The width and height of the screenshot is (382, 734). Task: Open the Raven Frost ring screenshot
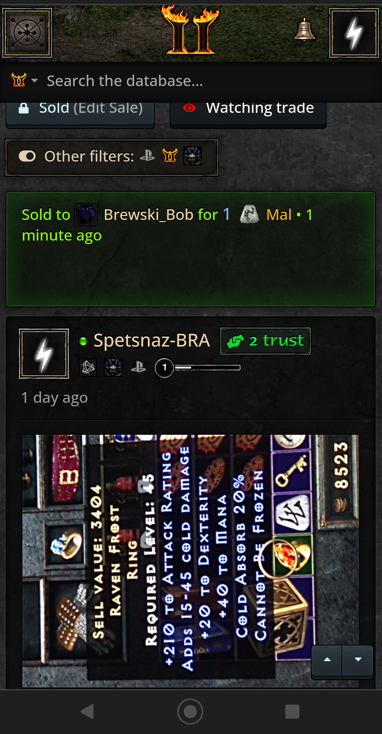190,561
